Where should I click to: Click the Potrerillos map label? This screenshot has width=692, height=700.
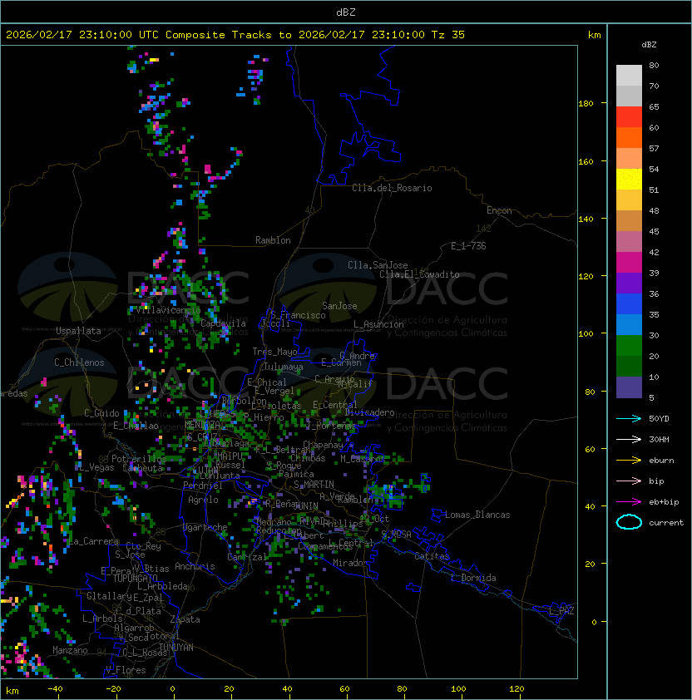pos(139,459)
